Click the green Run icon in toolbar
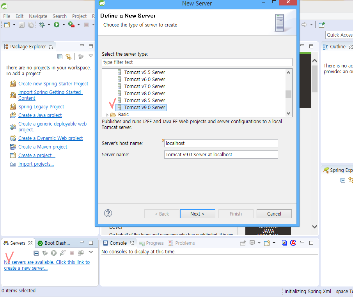The height and width of the screenshot is (297, 353). 57,25
